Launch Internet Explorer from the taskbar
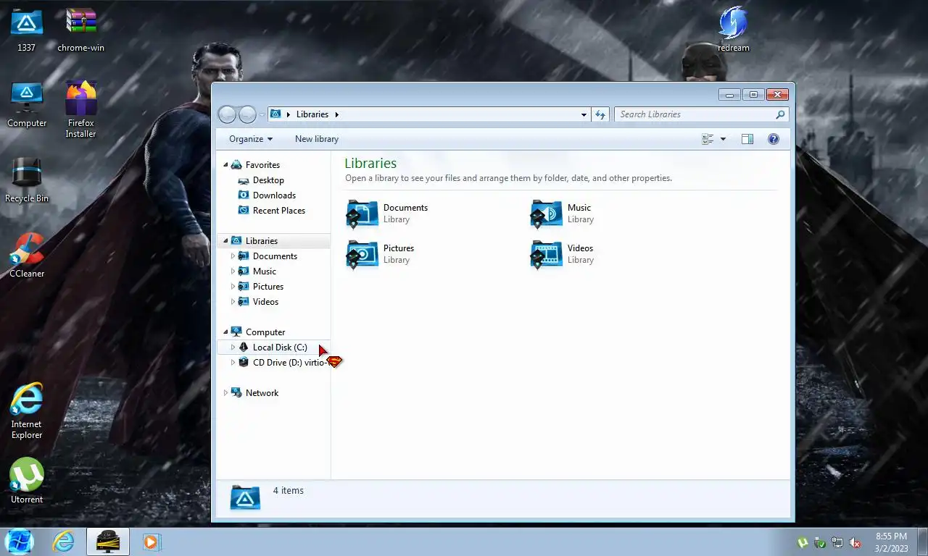 (64, 542)
